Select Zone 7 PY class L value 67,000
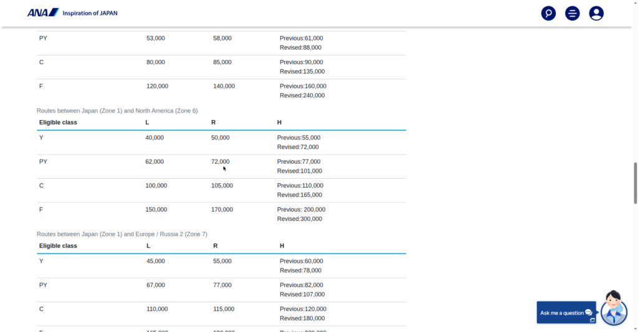The width and height of the screenshot is (638, 332). coord(156,285)
